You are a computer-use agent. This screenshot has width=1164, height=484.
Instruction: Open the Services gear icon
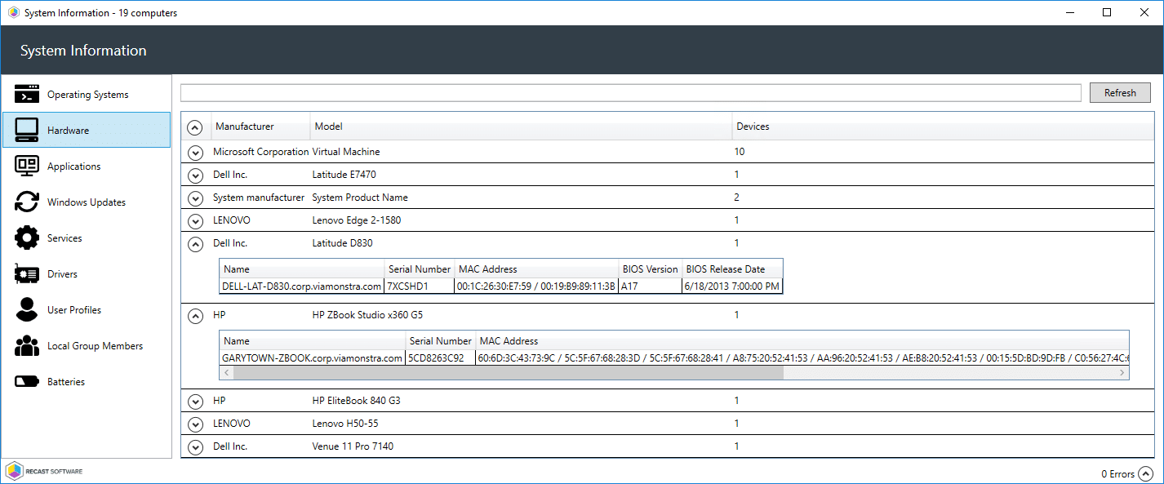[27, 238]
